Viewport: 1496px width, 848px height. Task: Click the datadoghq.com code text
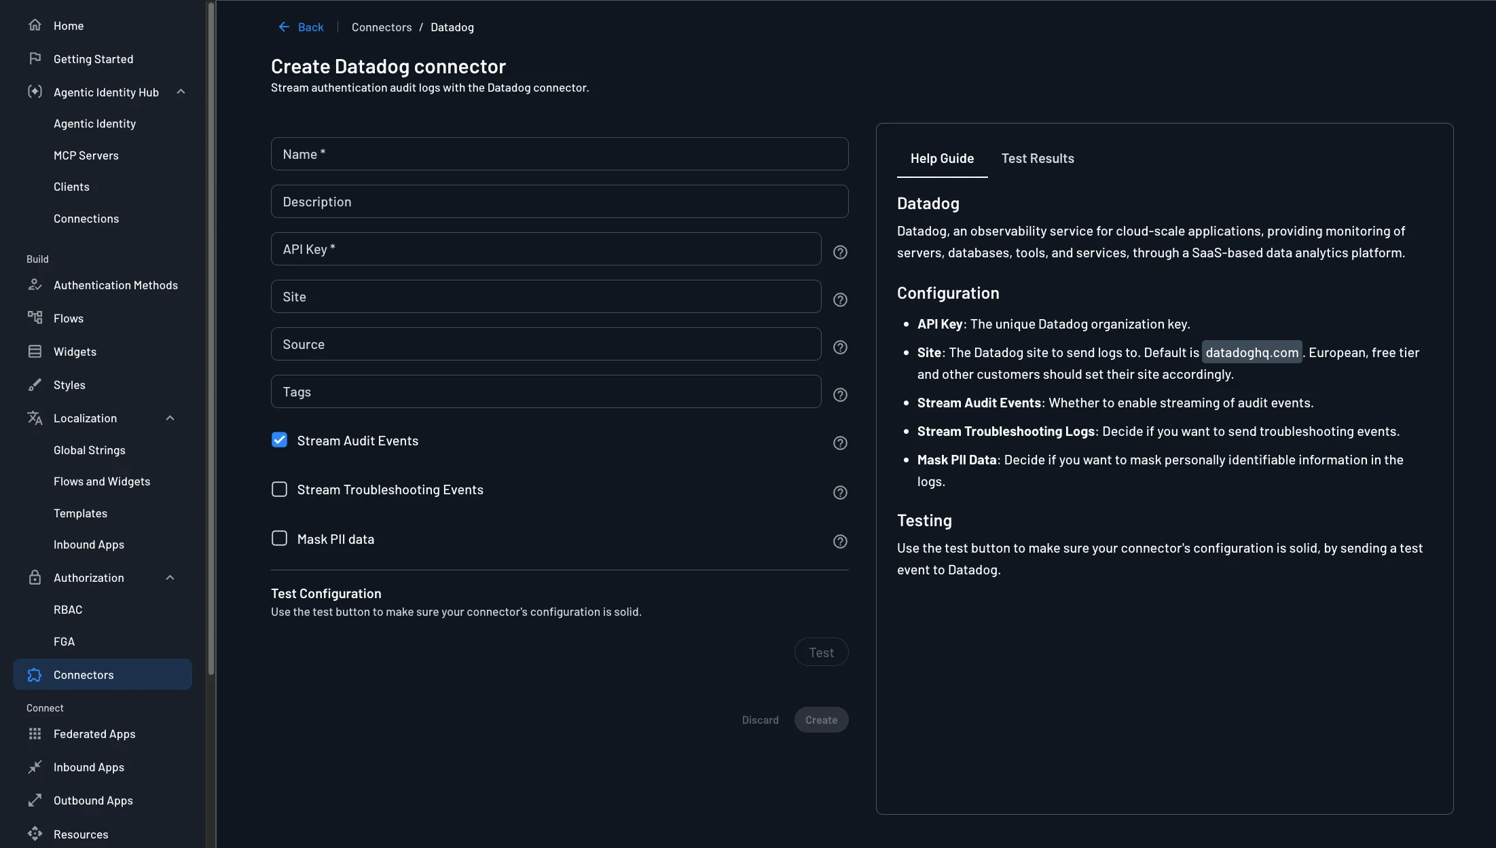pyautogui.click(x=1252, y=352)
